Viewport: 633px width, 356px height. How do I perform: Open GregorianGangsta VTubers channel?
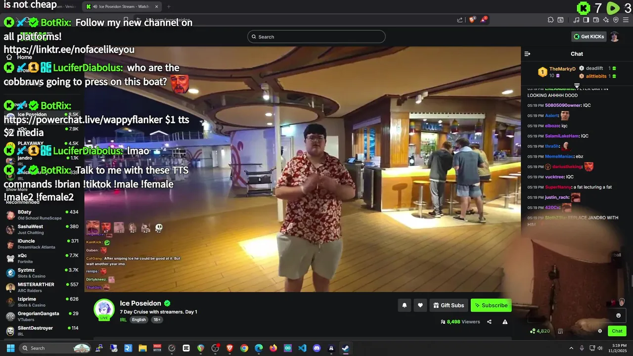pos(42,316)
